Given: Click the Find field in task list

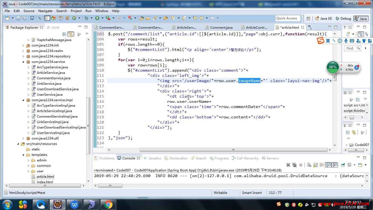Looking at the screenshot, I should point(352,48).
